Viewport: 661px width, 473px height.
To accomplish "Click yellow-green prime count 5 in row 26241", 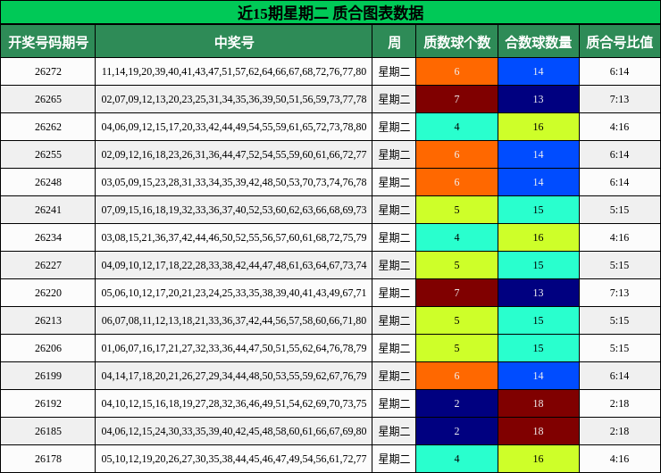I will coord(456,210).
